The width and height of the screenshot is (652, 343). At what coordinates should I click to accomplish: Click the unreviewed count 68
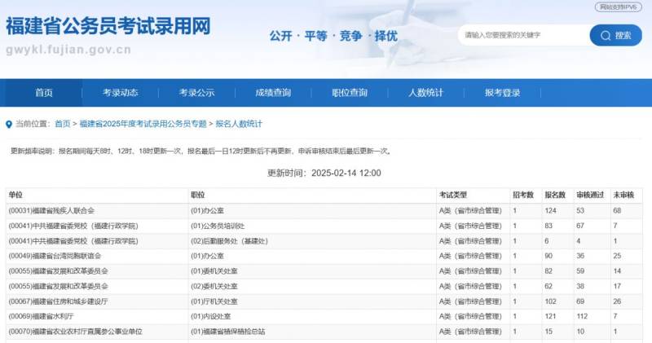[x=617, y=211]
